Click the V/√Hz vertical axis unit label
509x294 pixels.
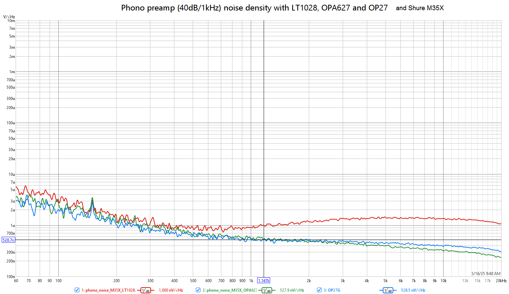(9, 17)
